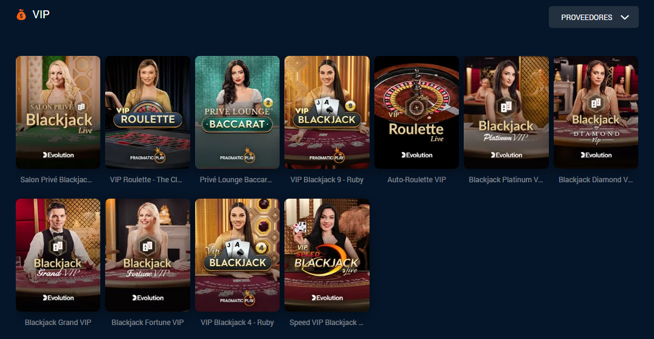Open Blackjack Platinum VIP thumbnail

(506, 112)
